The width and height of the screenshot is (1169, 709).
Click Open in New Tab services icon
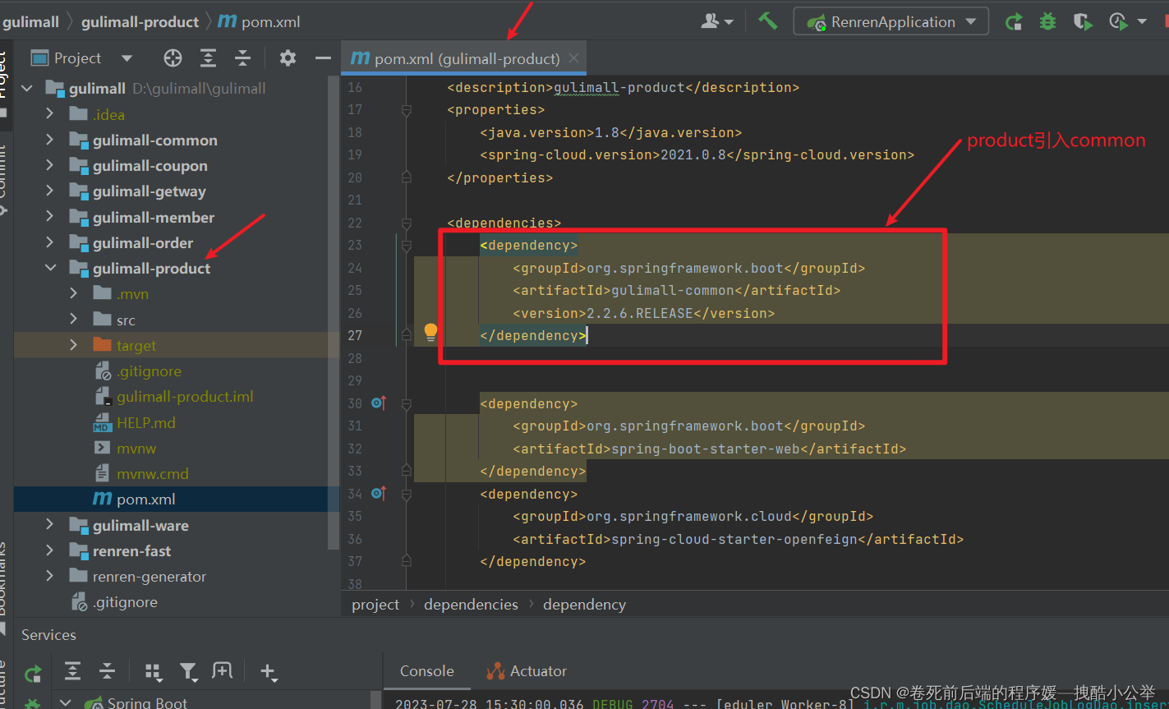[223, 671]
